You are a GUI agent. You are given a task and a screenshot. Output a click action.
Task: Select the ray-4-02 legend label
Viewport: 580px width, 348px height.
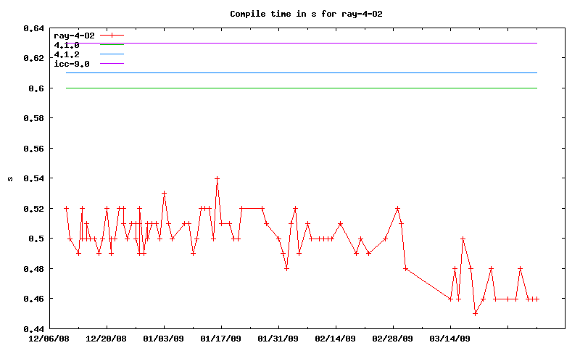75,35
